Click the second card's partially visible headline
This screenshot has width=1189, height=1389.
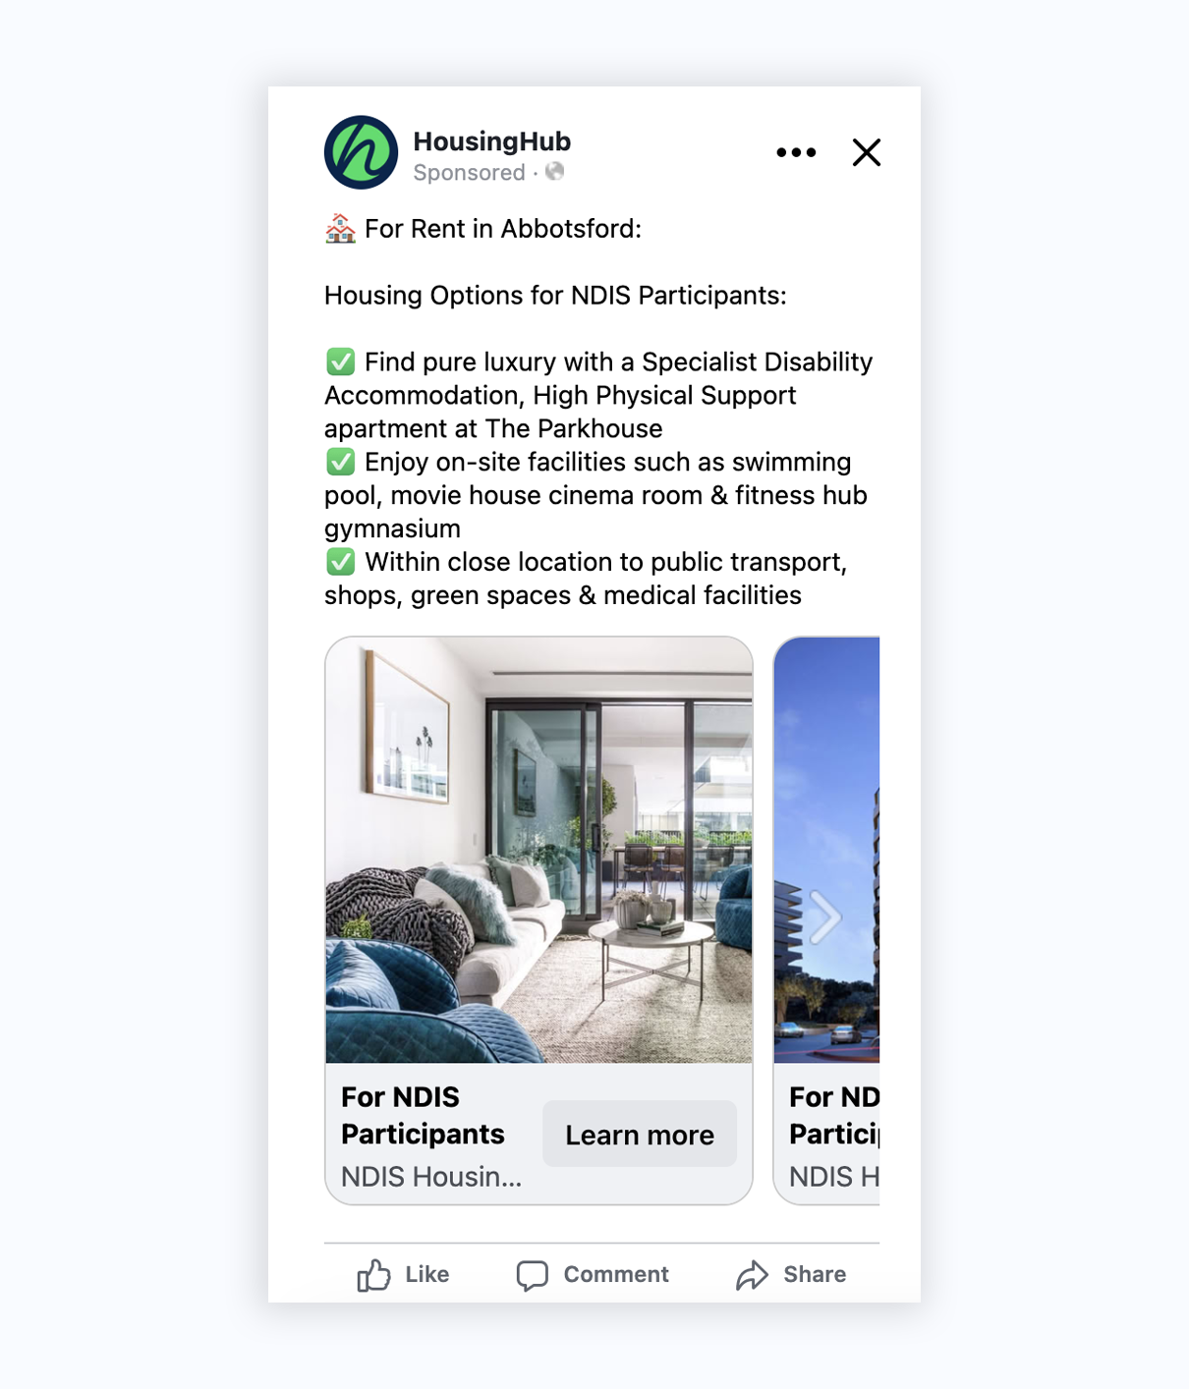pyautogui.click(x=834, y=1115)
